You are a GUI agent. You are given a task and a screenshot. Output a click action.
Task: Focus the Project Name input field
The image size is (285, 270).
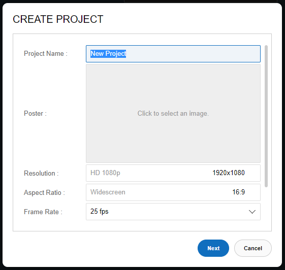(x=173, y=54)
